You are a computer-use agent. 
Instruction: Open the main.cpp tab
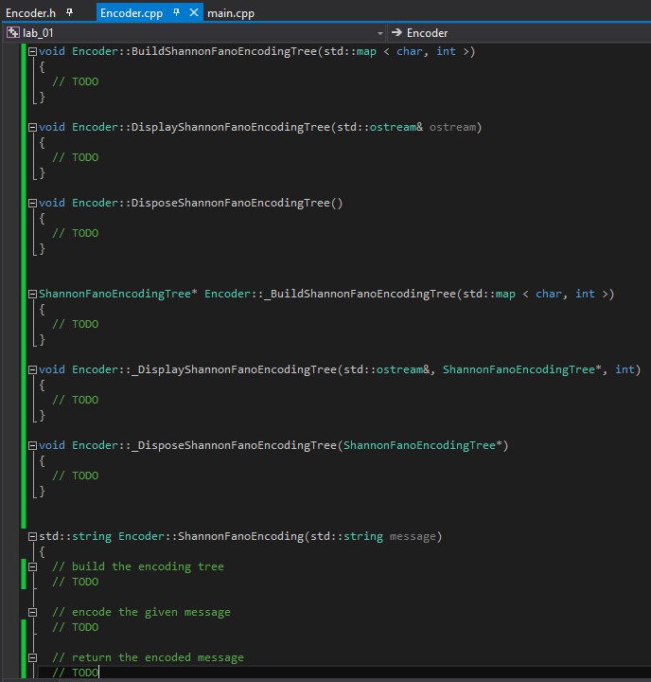tap(231, 13)
